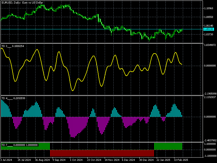The image size is (217, 163).
Task: Click the 1.03730 price scale label
Action: point(209,35)
